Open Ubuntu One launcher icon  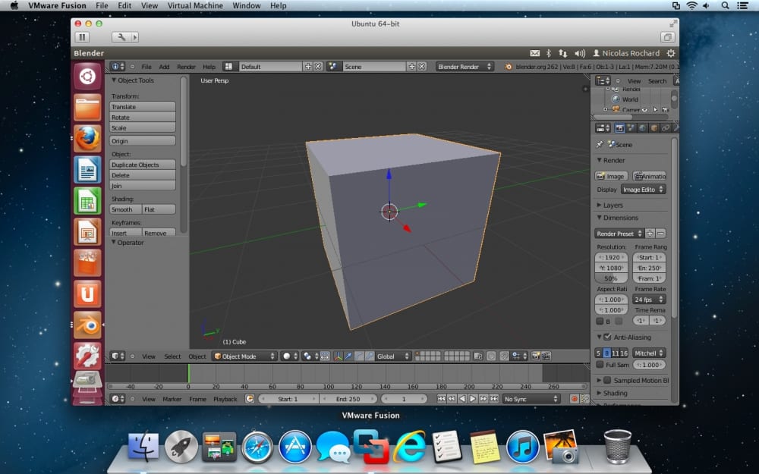click(87, 294)
